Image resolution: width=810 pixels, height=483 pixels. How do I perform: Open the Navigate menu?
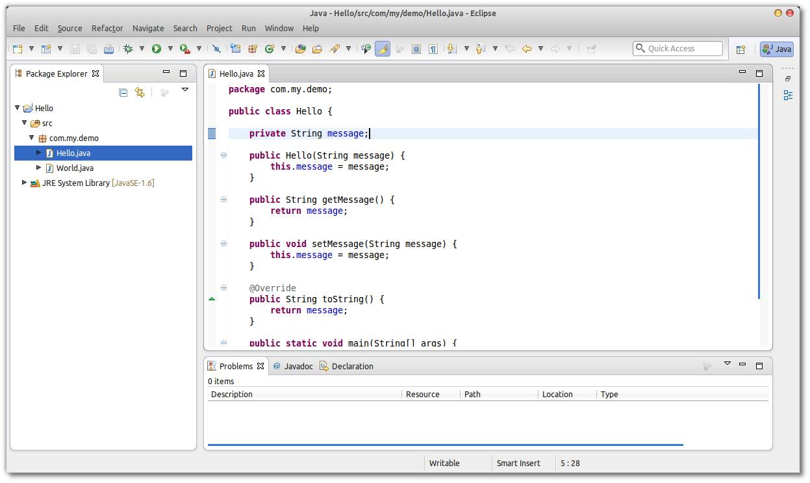click(148, 28)
